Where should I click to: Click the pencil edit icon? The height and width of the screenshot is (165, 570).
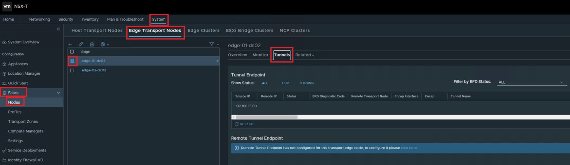[x=81, y=45]
